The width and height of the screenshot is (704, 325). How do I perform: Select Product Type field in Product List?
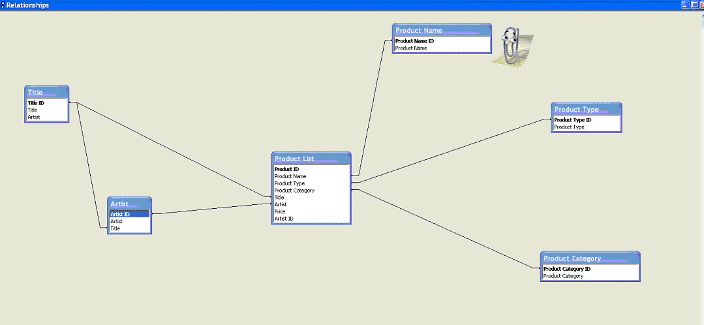[x=311, y=183]
